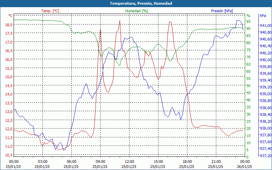This screenshot has width=272, height=170.
Task: Click the '15:00' time axis label
Action: coord(158,162)
